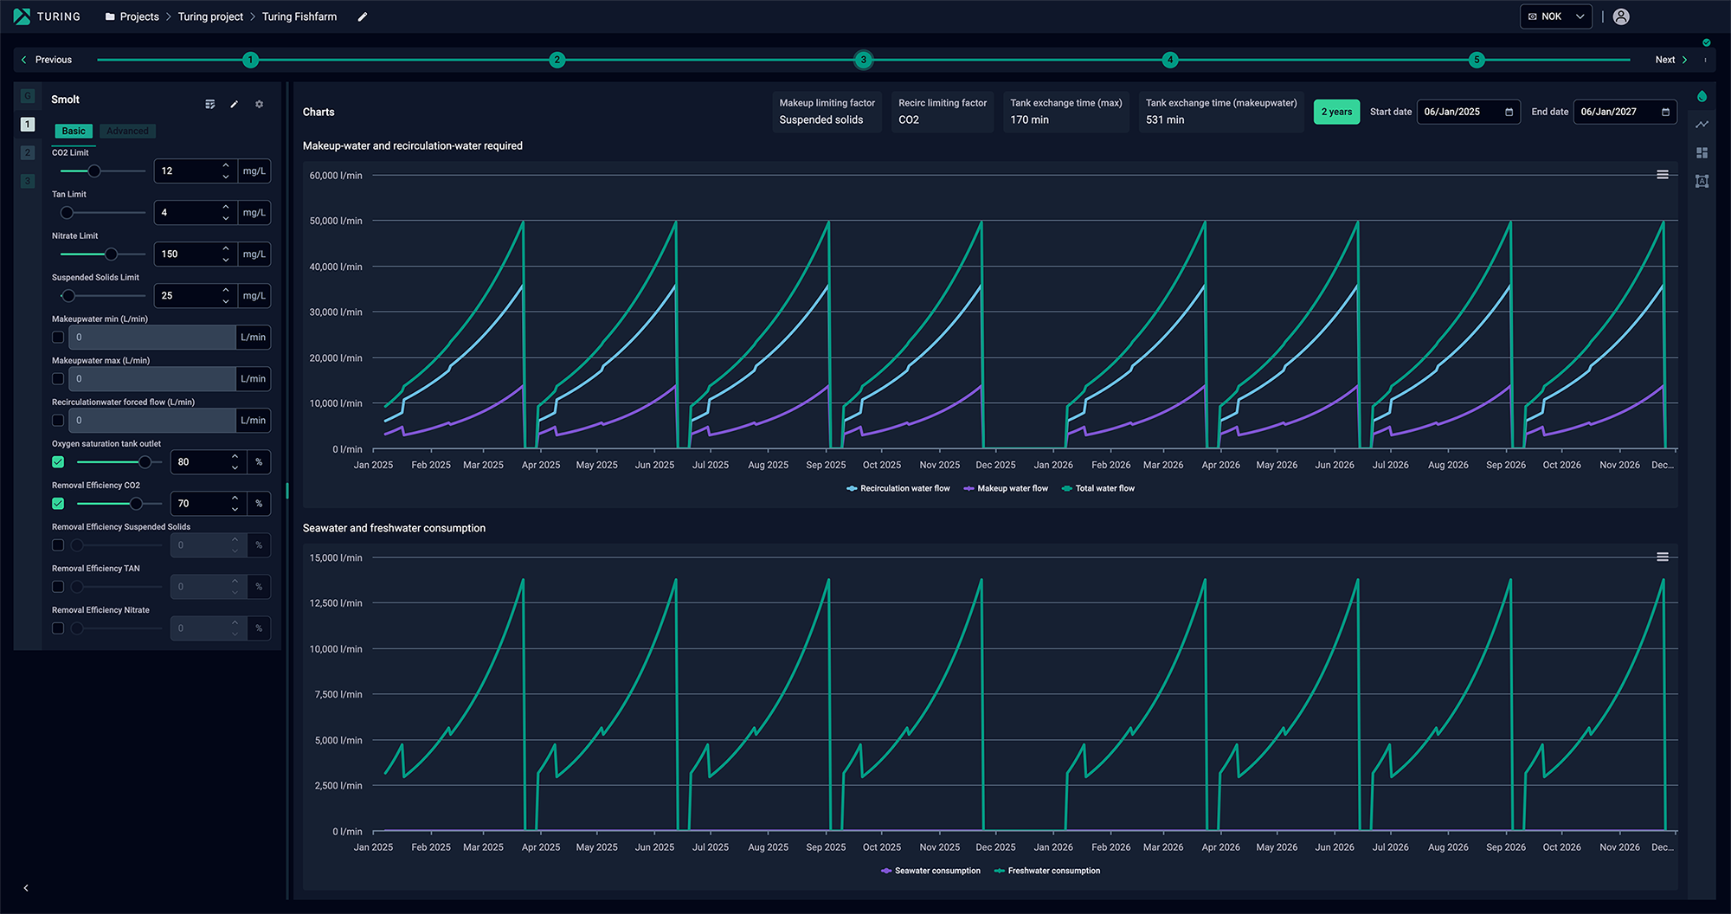Click the 2 years range button
This screenshot has height=914, width=1731.
(1335, 112)
